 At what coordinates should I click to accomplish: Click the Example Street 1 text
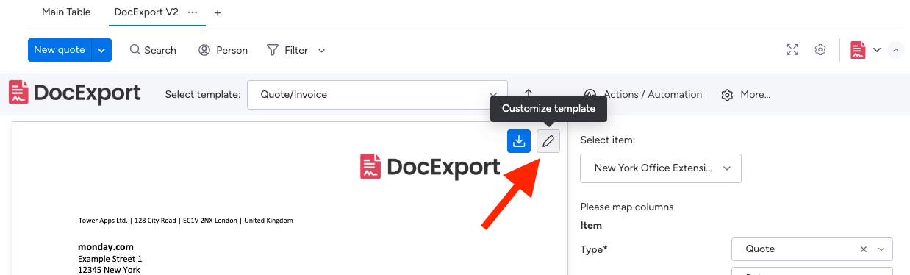click(x=110, y=259)
